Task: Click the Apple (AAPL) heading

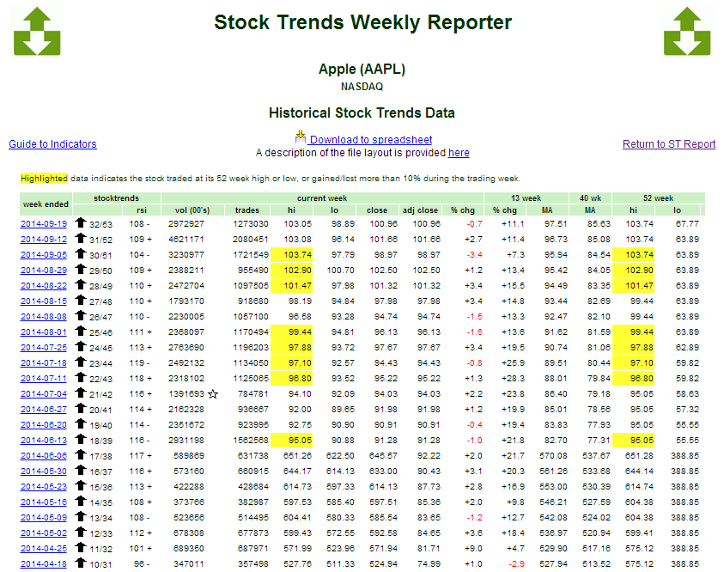Action: pyautogui.click(x=362, y=70)
